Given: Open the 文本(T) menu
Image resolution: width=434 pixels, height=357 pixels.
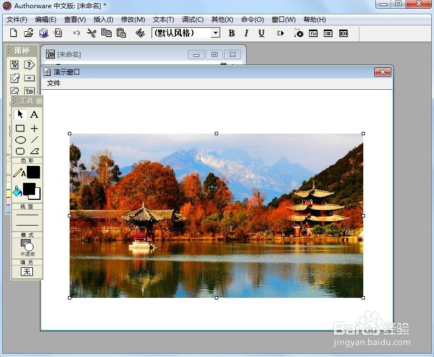Looking at the screenshot, I should 164,20.
